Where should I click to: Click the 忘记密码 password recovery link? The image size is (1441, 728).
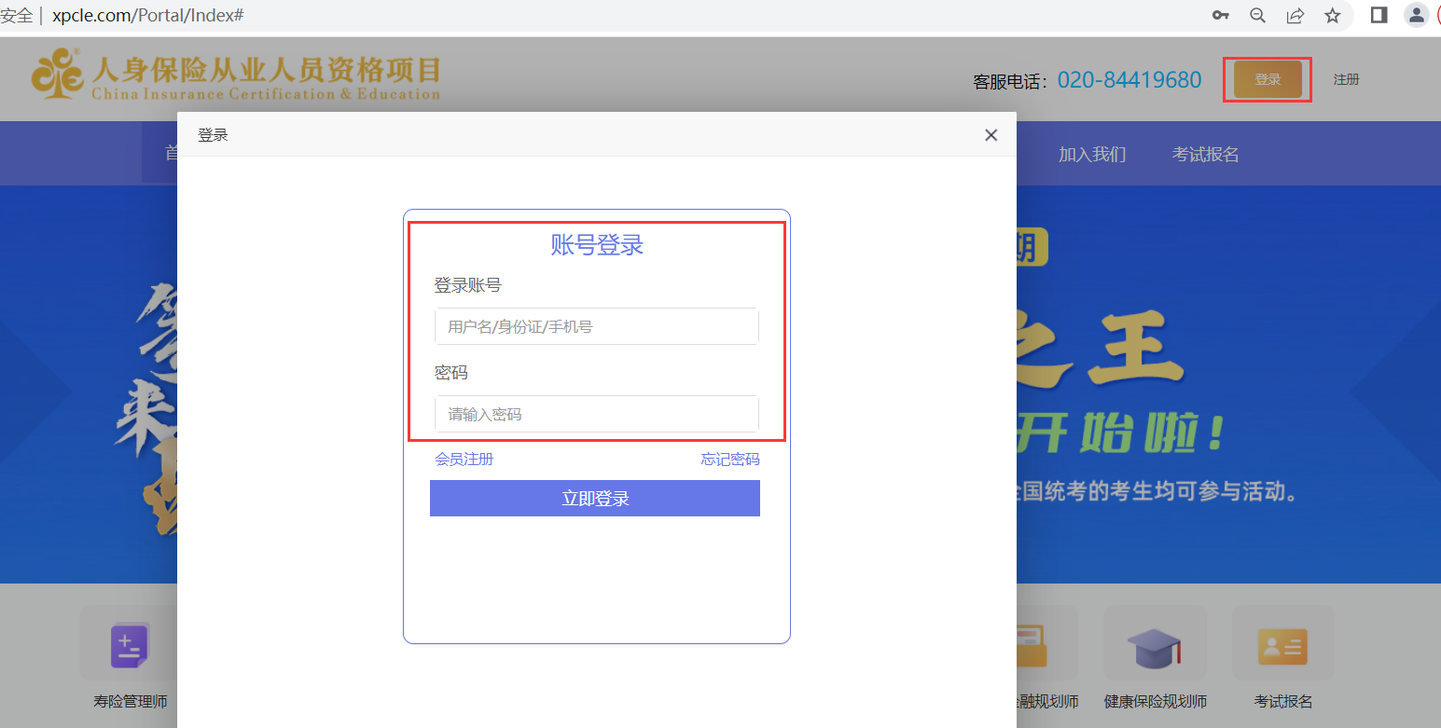pos(730,459)
